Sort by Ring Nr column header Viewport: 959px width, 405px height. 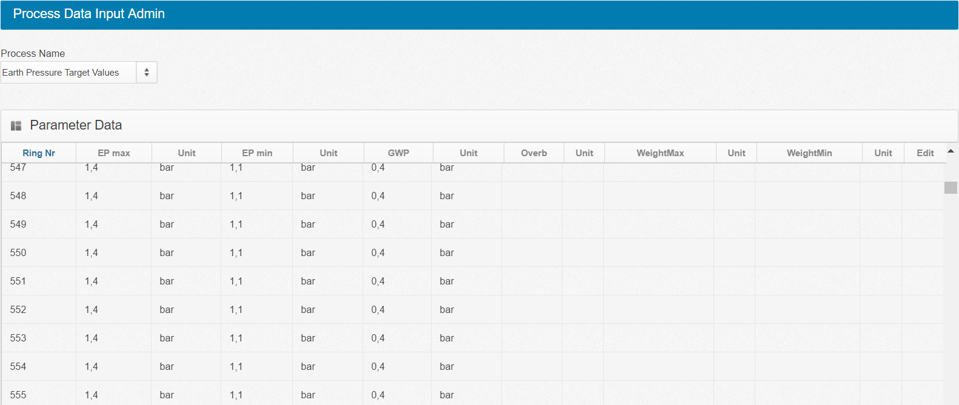point(39,153)
